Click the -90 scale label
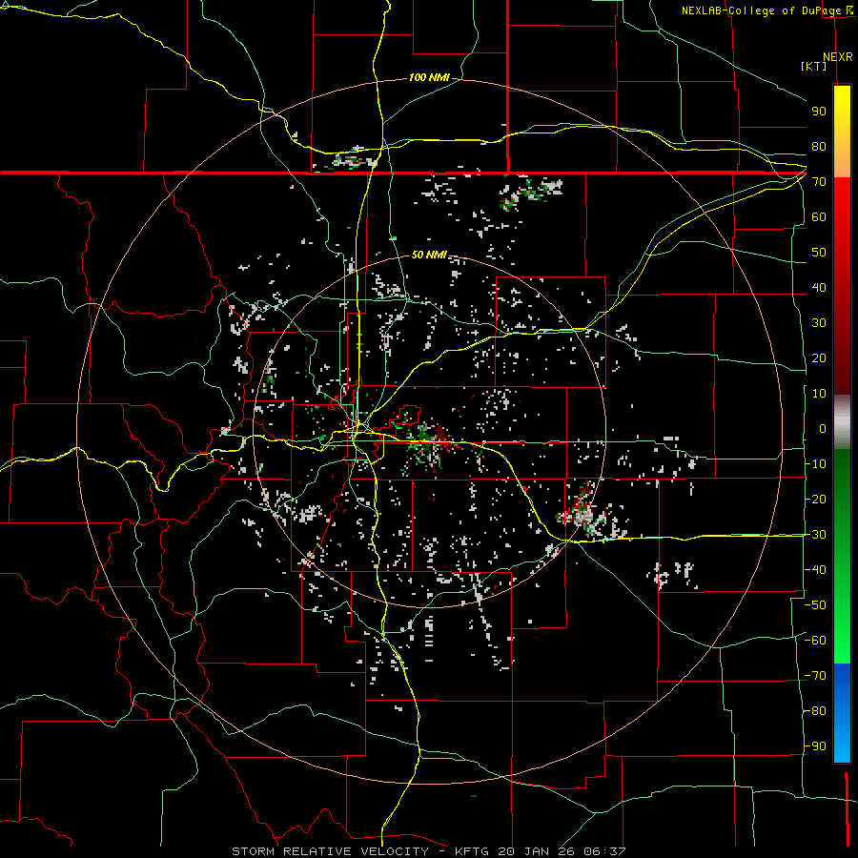Viewport: 858px width, 858px height. coord(815,746)
